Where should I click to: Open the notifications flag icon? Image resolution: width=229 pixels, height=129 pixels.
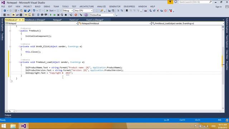170,2
